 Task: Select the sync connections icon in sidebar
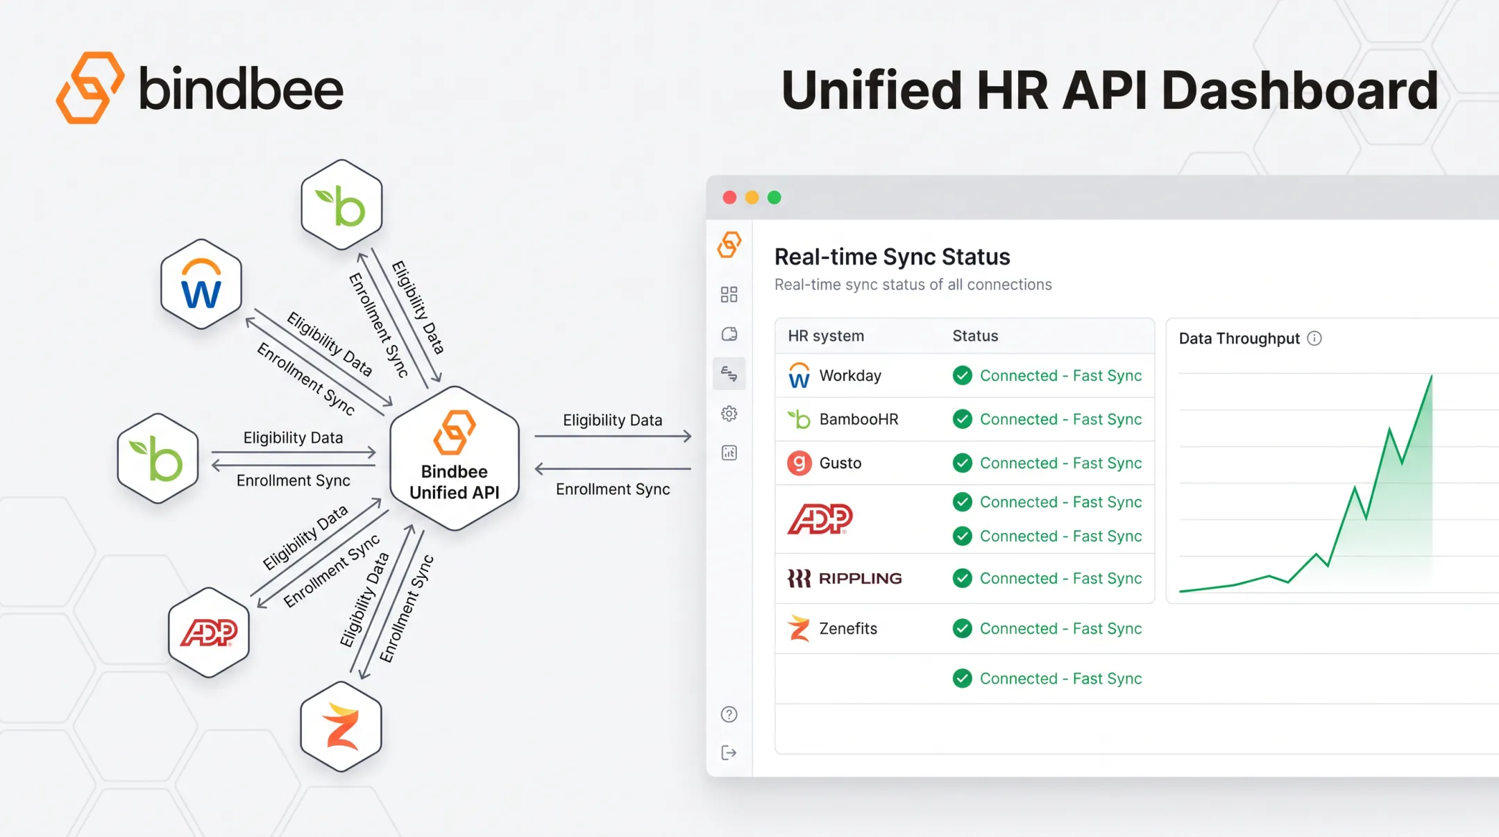click(729, 374)
